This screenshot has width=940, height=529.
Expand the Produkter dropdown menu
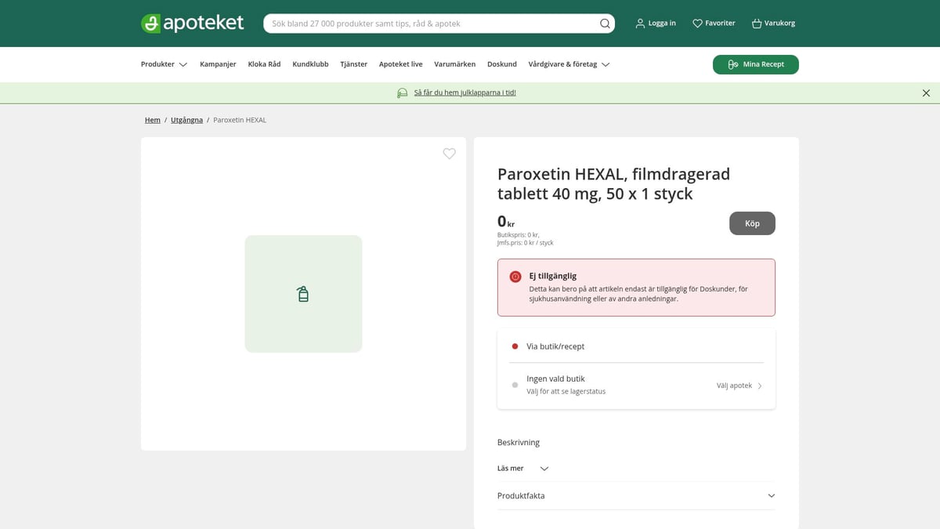tap(164, 64)
